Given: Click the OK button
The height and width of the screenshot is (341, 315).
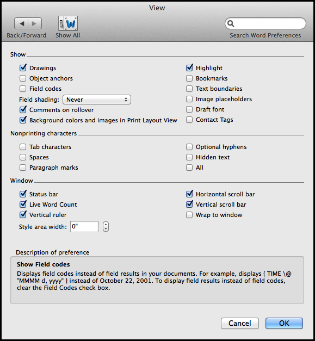Looking at the screenshot, I should (284, 324).
